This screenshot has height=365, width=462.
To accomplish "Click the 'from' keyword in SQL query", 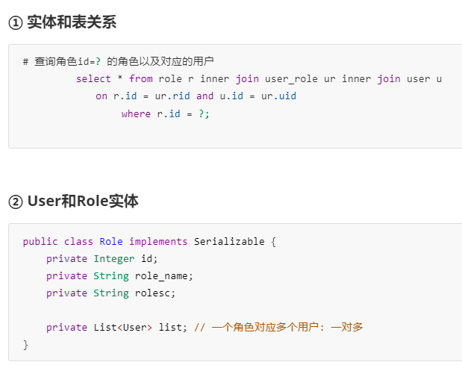I will tap(141, 79).
